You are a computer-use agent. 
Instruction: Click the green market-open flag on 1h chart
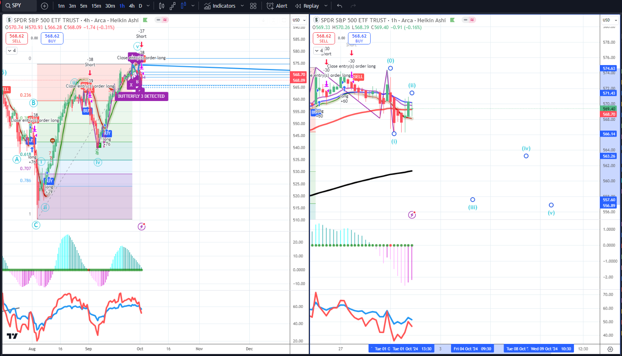tap(452, 20)
